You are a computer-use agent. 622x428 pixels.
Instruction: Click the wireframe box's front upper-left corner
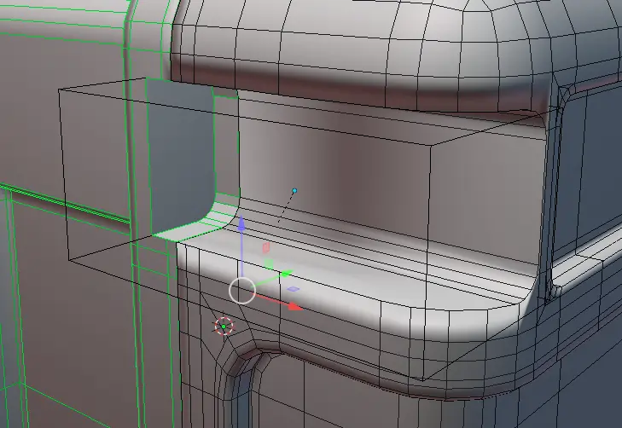coord(57,88)
